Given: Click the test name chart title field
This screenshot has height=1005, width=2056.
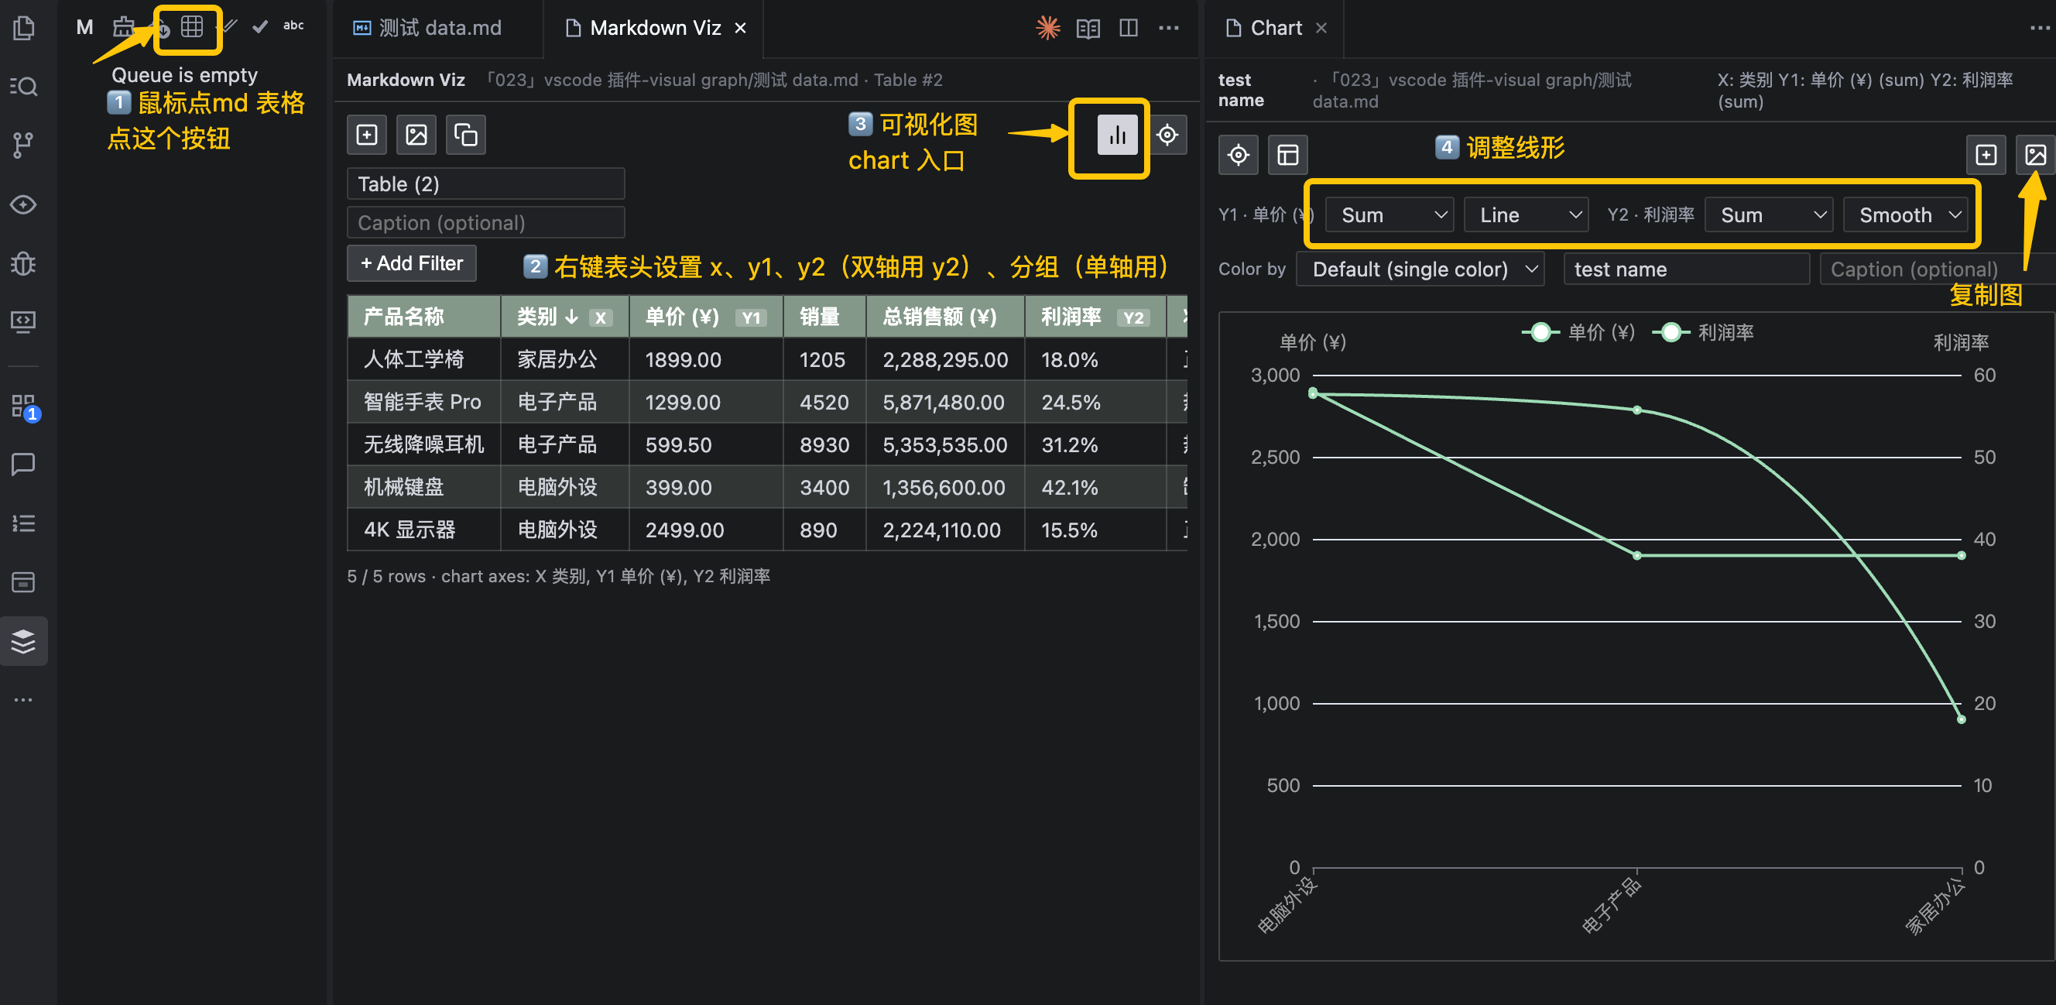Looking at the screenshot, I should [x=1686, y=269].
